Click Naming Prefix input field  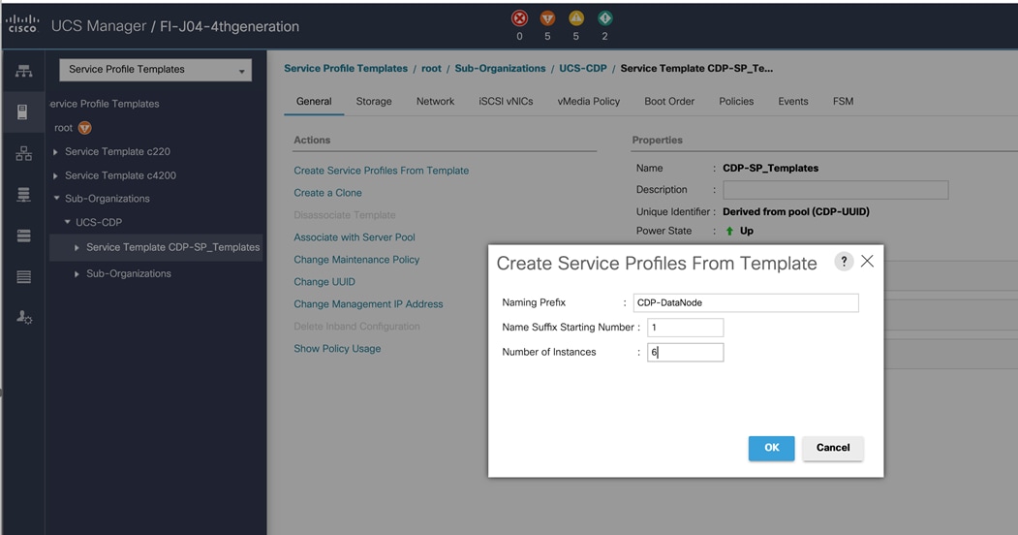tap(746, 302)
